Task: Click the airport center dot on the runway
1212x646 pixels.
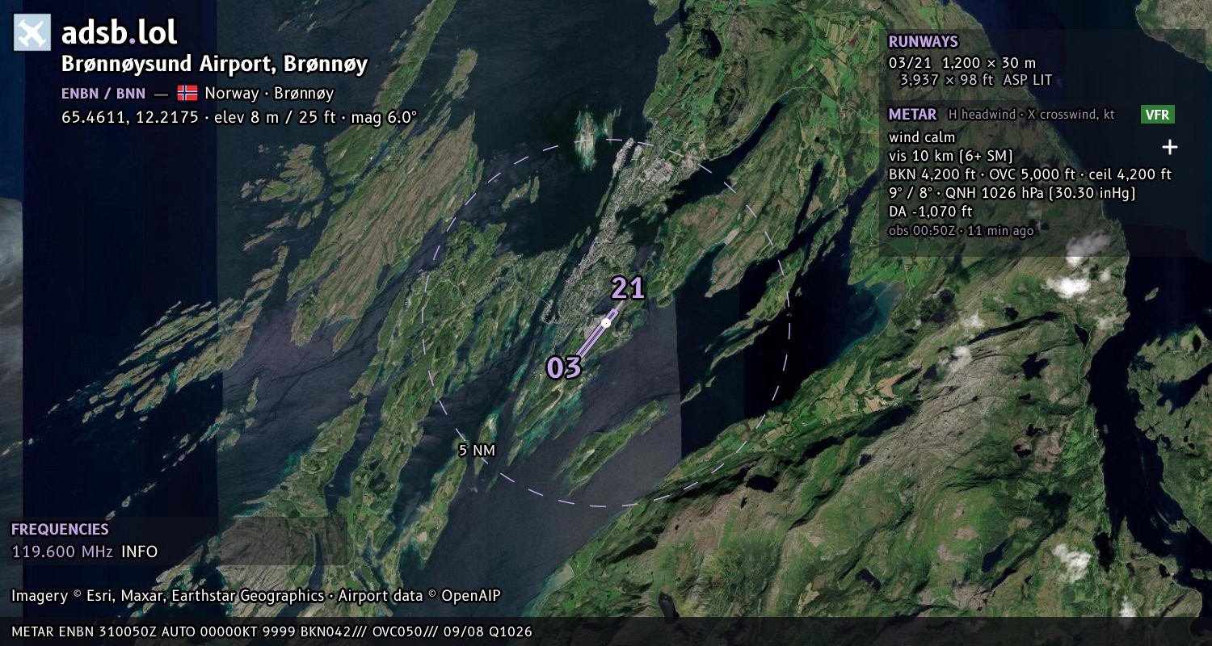Action: 606,323
